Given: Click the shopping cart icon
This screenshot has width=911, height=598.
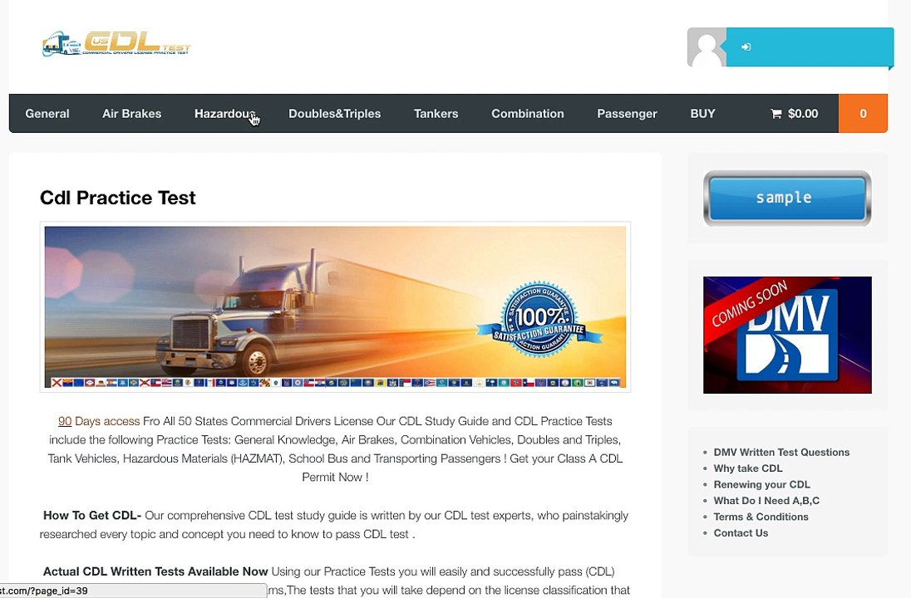Looking at the screenshot, I should 776,114.
